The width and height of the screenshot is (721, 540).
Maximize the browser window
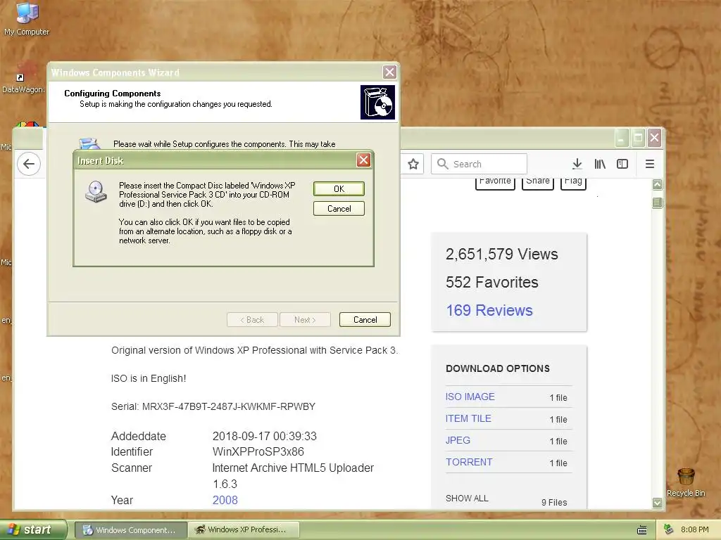point(638,137)
